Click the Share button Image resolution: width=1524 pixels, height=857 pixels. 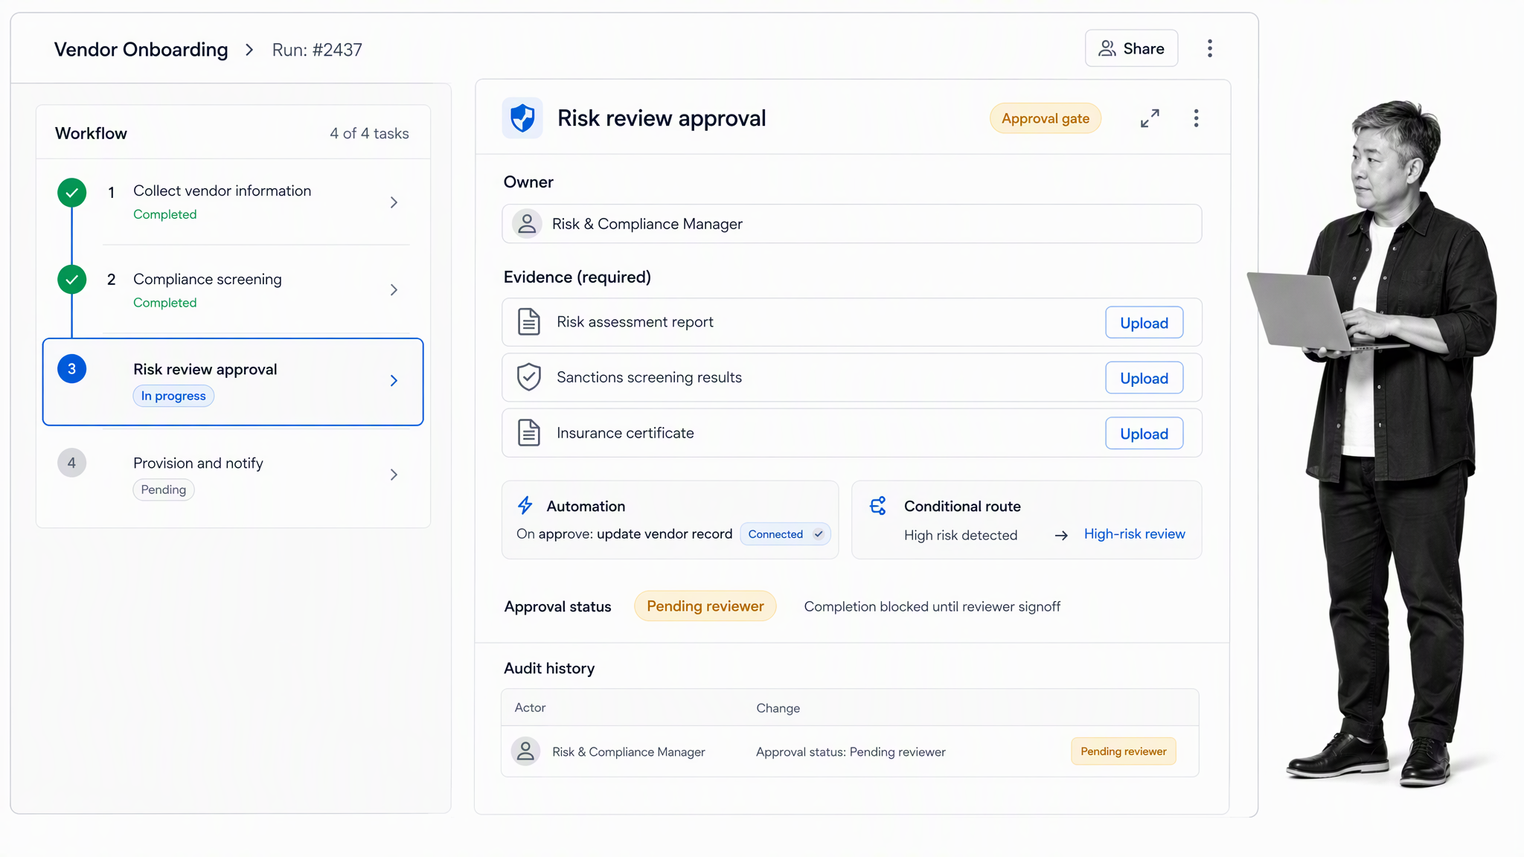pyautogui.click(x=1131, y=48)
